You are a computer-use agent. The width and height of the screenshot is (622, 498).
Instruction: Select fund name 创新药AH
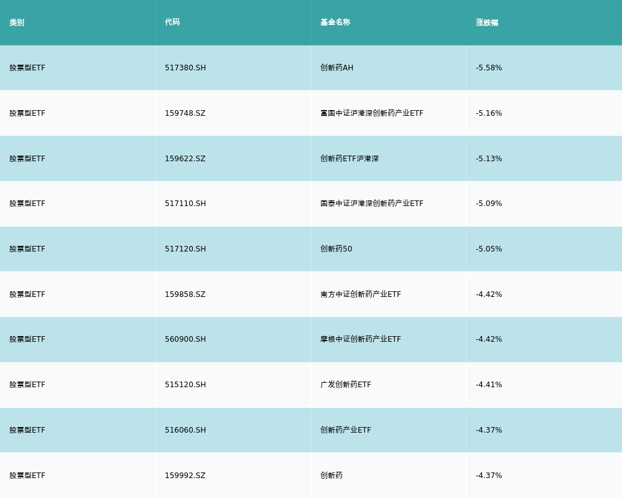(x=337, y=68)
